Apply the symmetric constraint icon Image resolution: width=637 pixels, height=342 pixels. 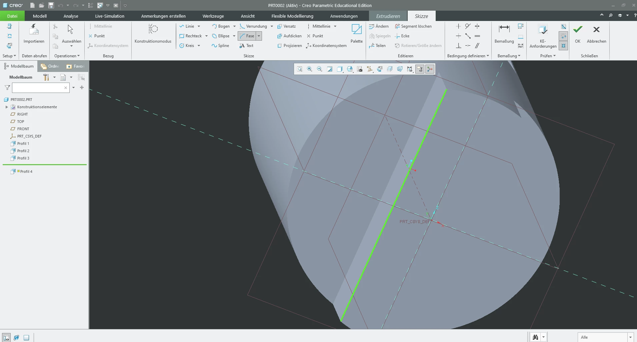coord(477,26)
